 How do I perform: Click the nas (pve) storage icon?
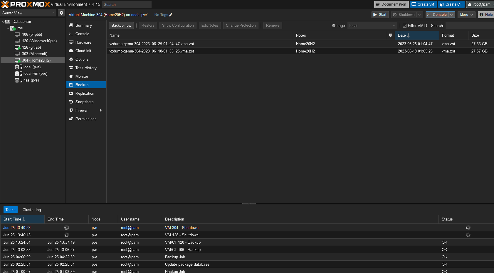[x=19, y=80]
